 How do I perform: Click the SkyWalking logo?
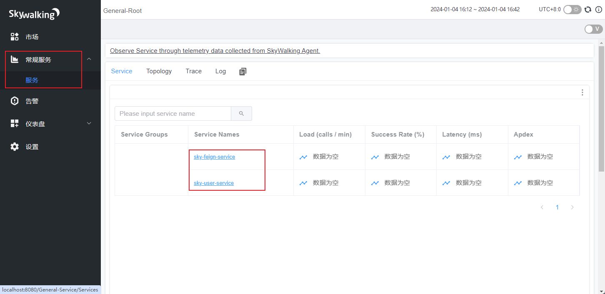pos(34,14)
